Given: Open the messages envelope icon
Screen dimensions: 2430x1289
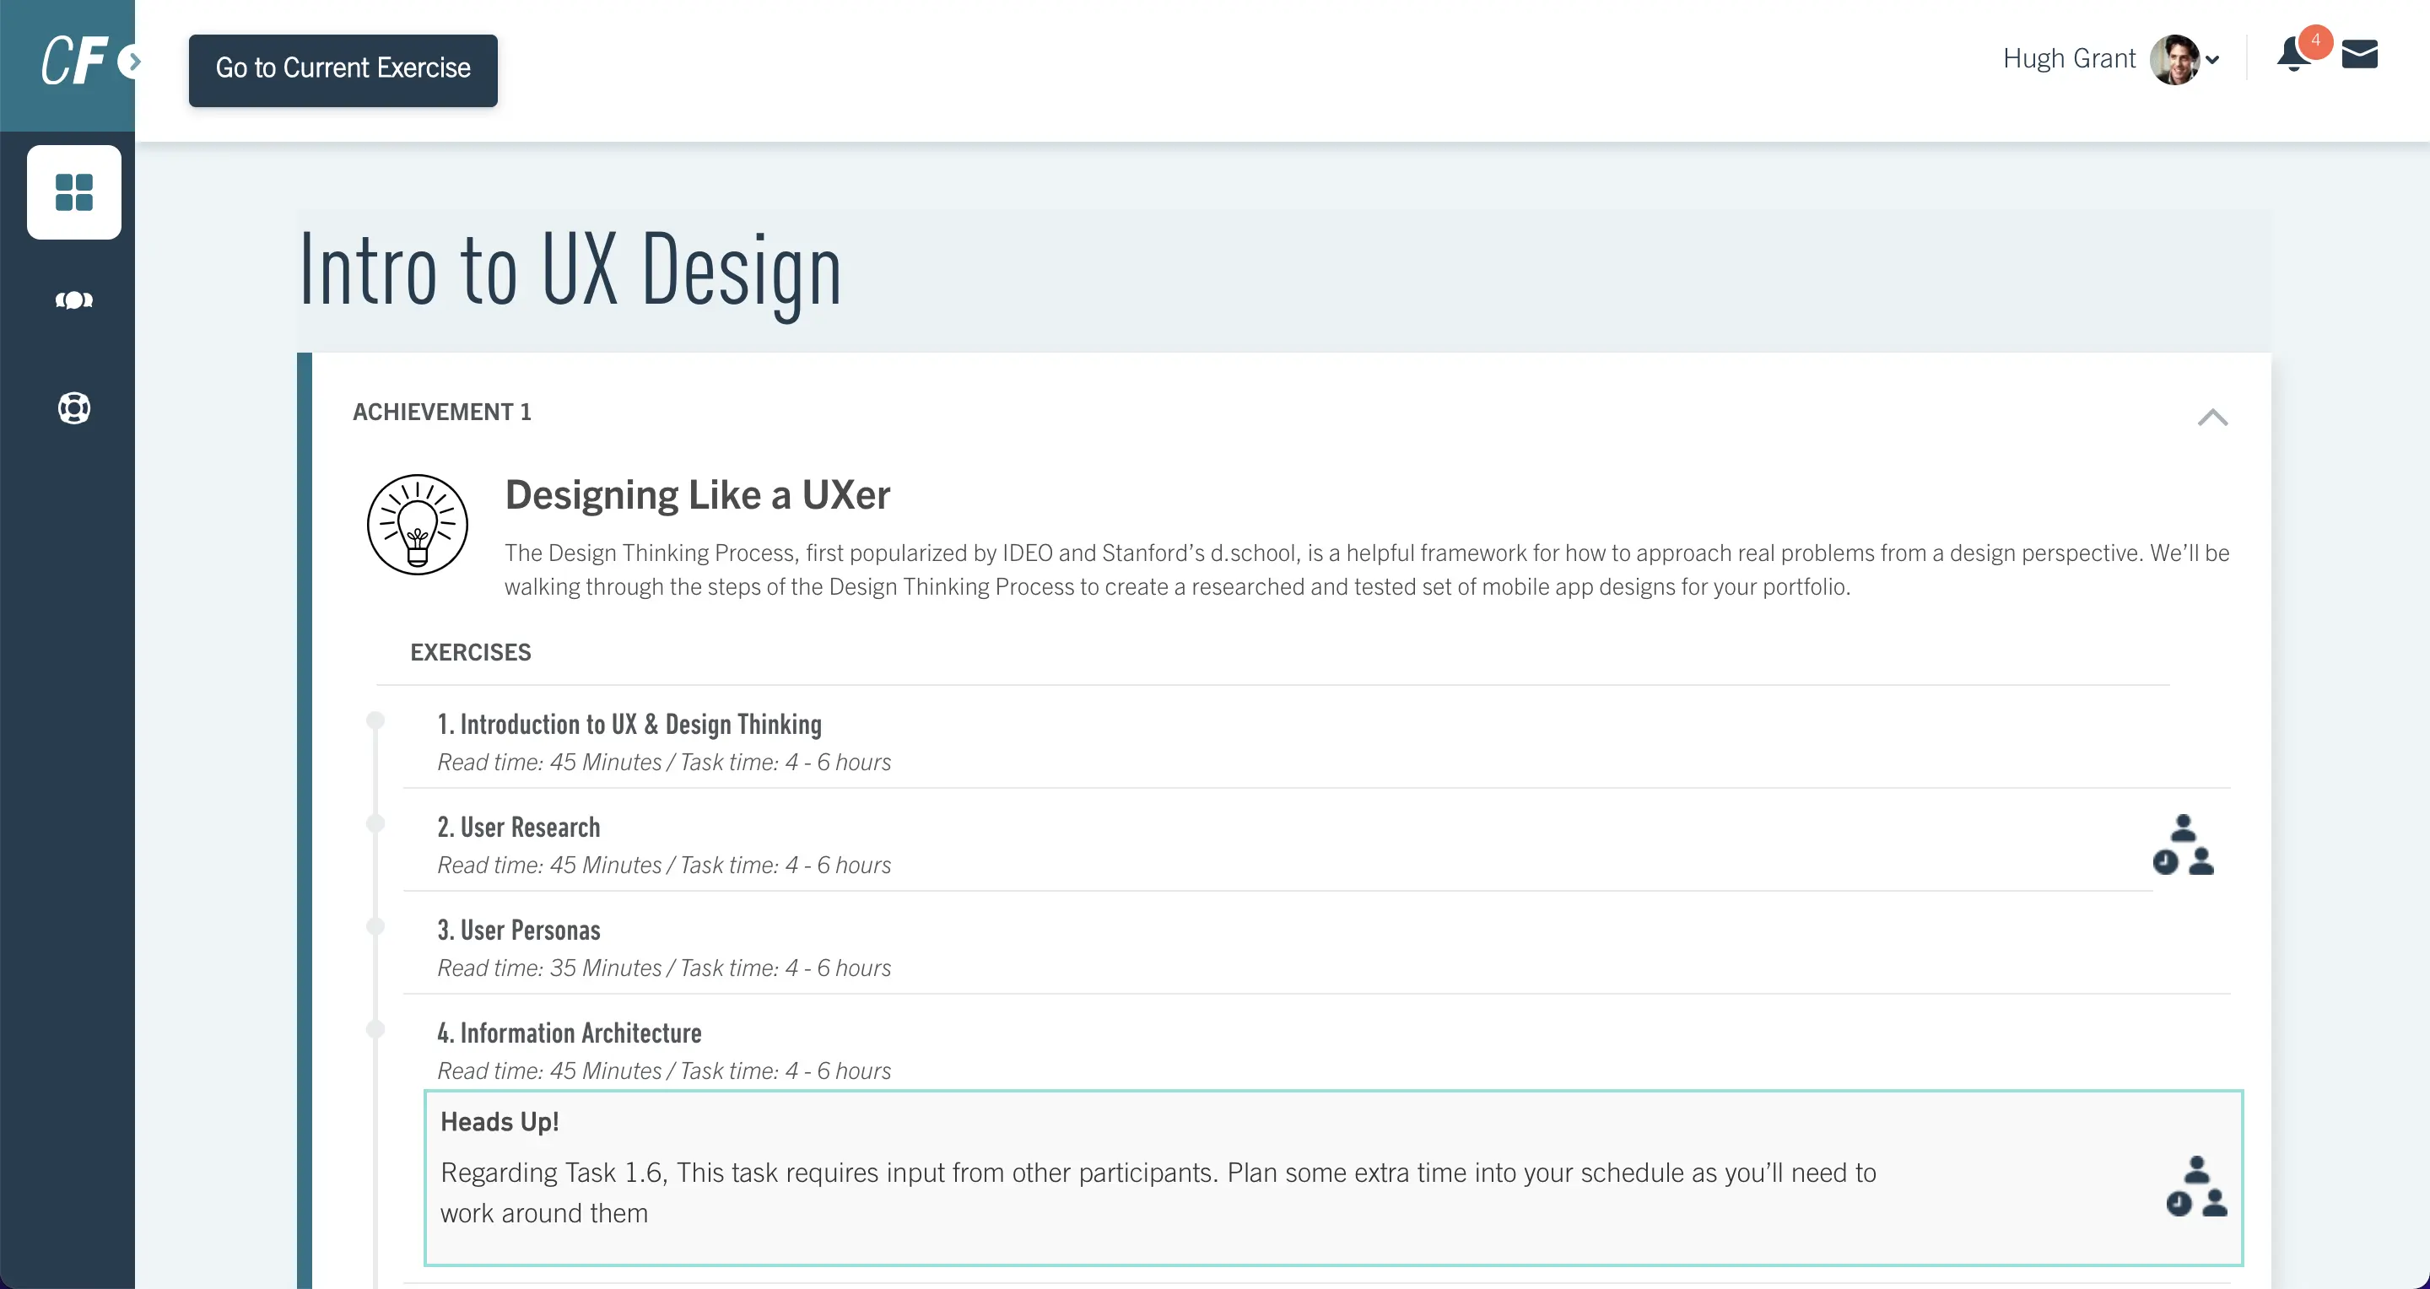Looking at the screenshot, I should (2359, 55).
